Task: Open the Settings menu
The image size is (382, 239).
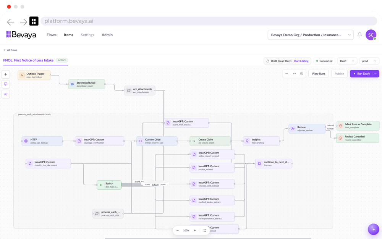Action: pos(87,35)
